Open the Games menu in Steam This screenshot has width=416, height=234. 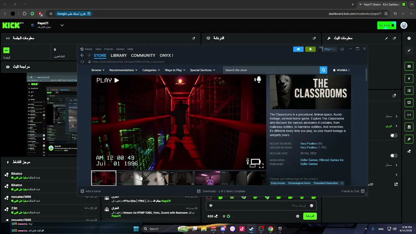tap(120, 49)
